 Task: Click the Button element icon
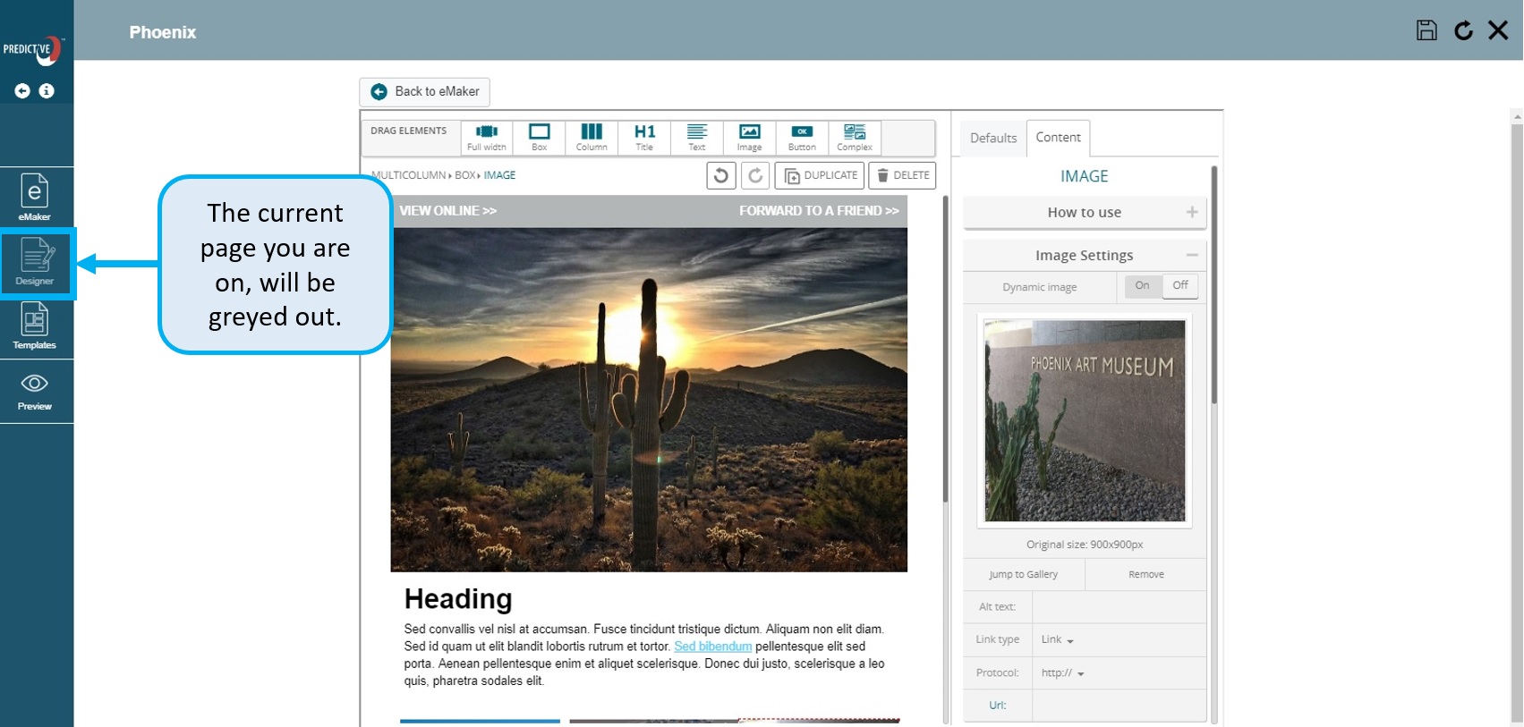[802, 138]
